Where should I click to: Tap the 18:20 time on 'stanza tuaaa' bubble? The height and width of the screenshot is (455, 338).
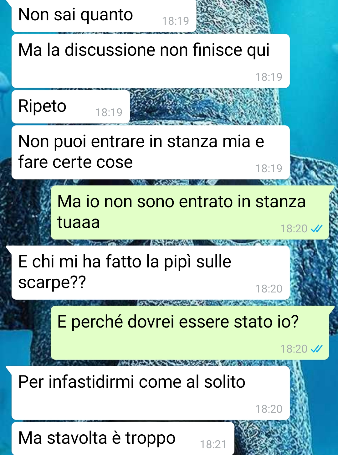pos(294,229)
